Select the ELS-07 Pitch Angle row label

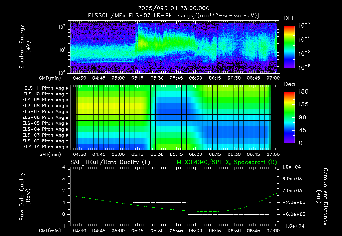(45, 111)
